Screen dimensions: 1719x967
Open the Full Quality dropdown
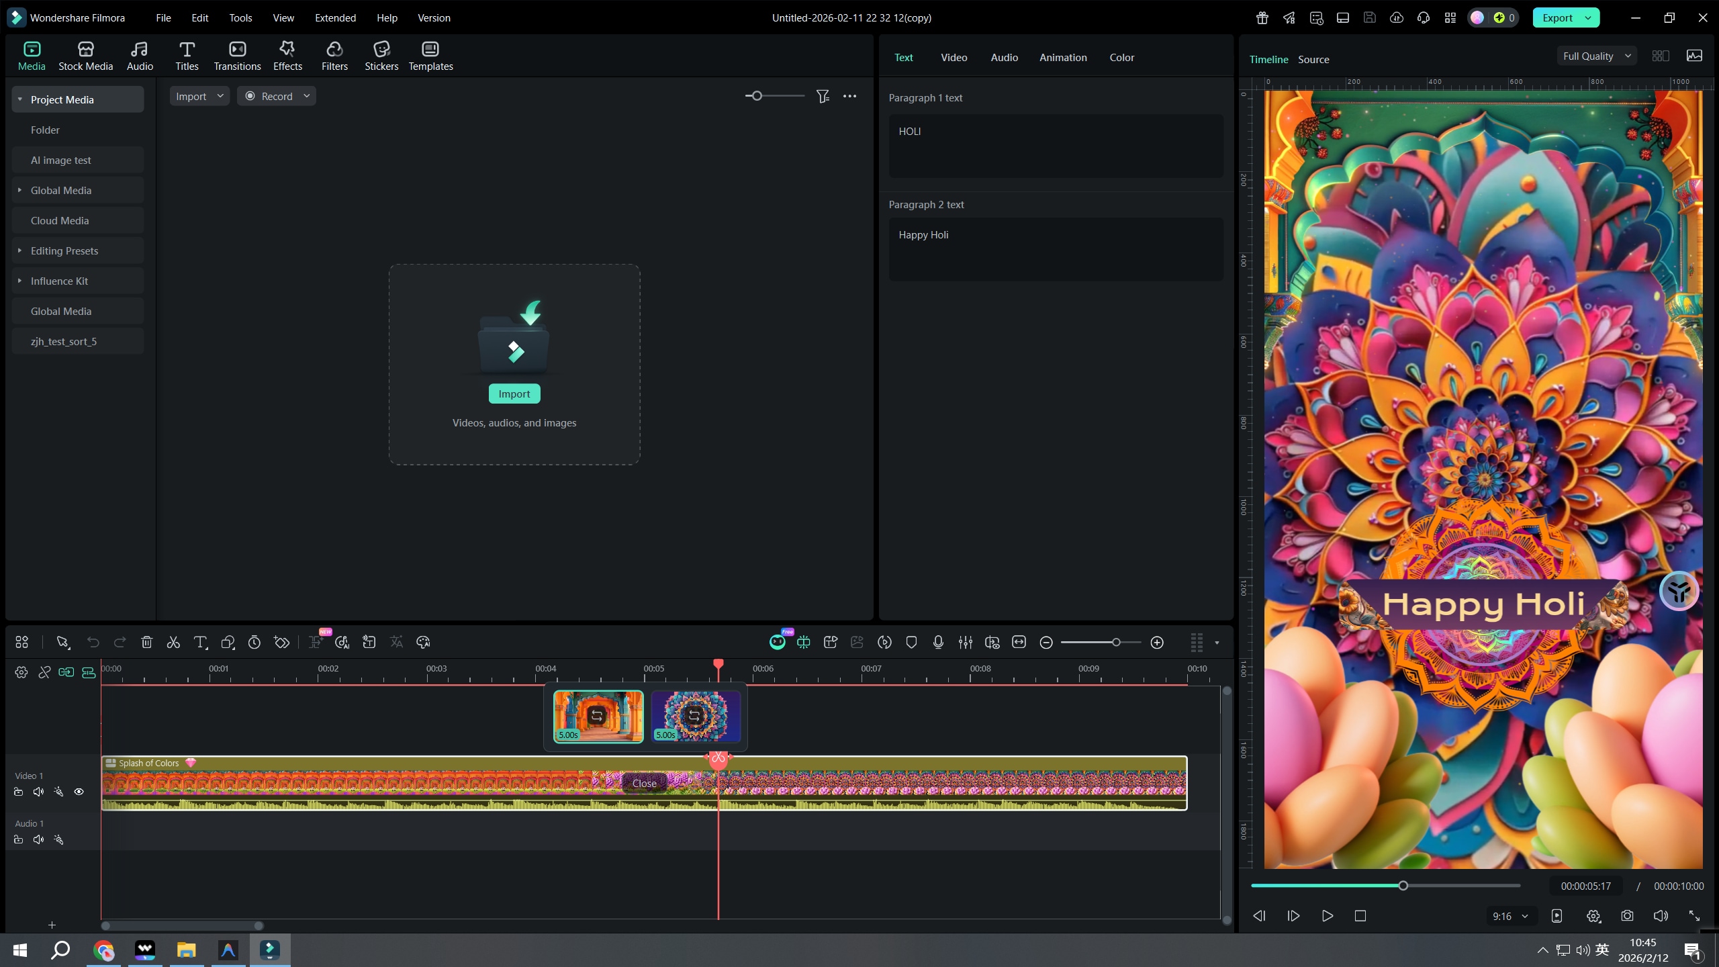tap(1595, 56)
